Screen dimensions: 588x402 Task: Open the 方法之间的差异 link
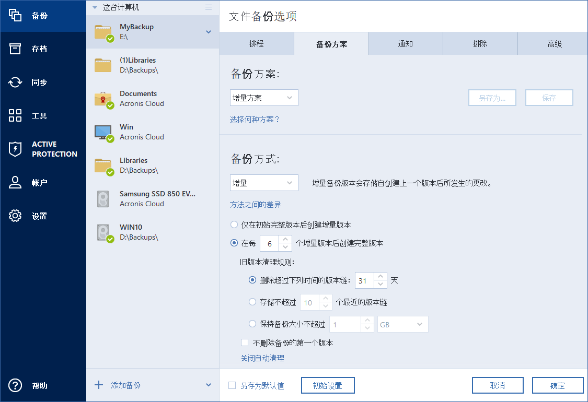pyautogui.click(x=256, y=205)
